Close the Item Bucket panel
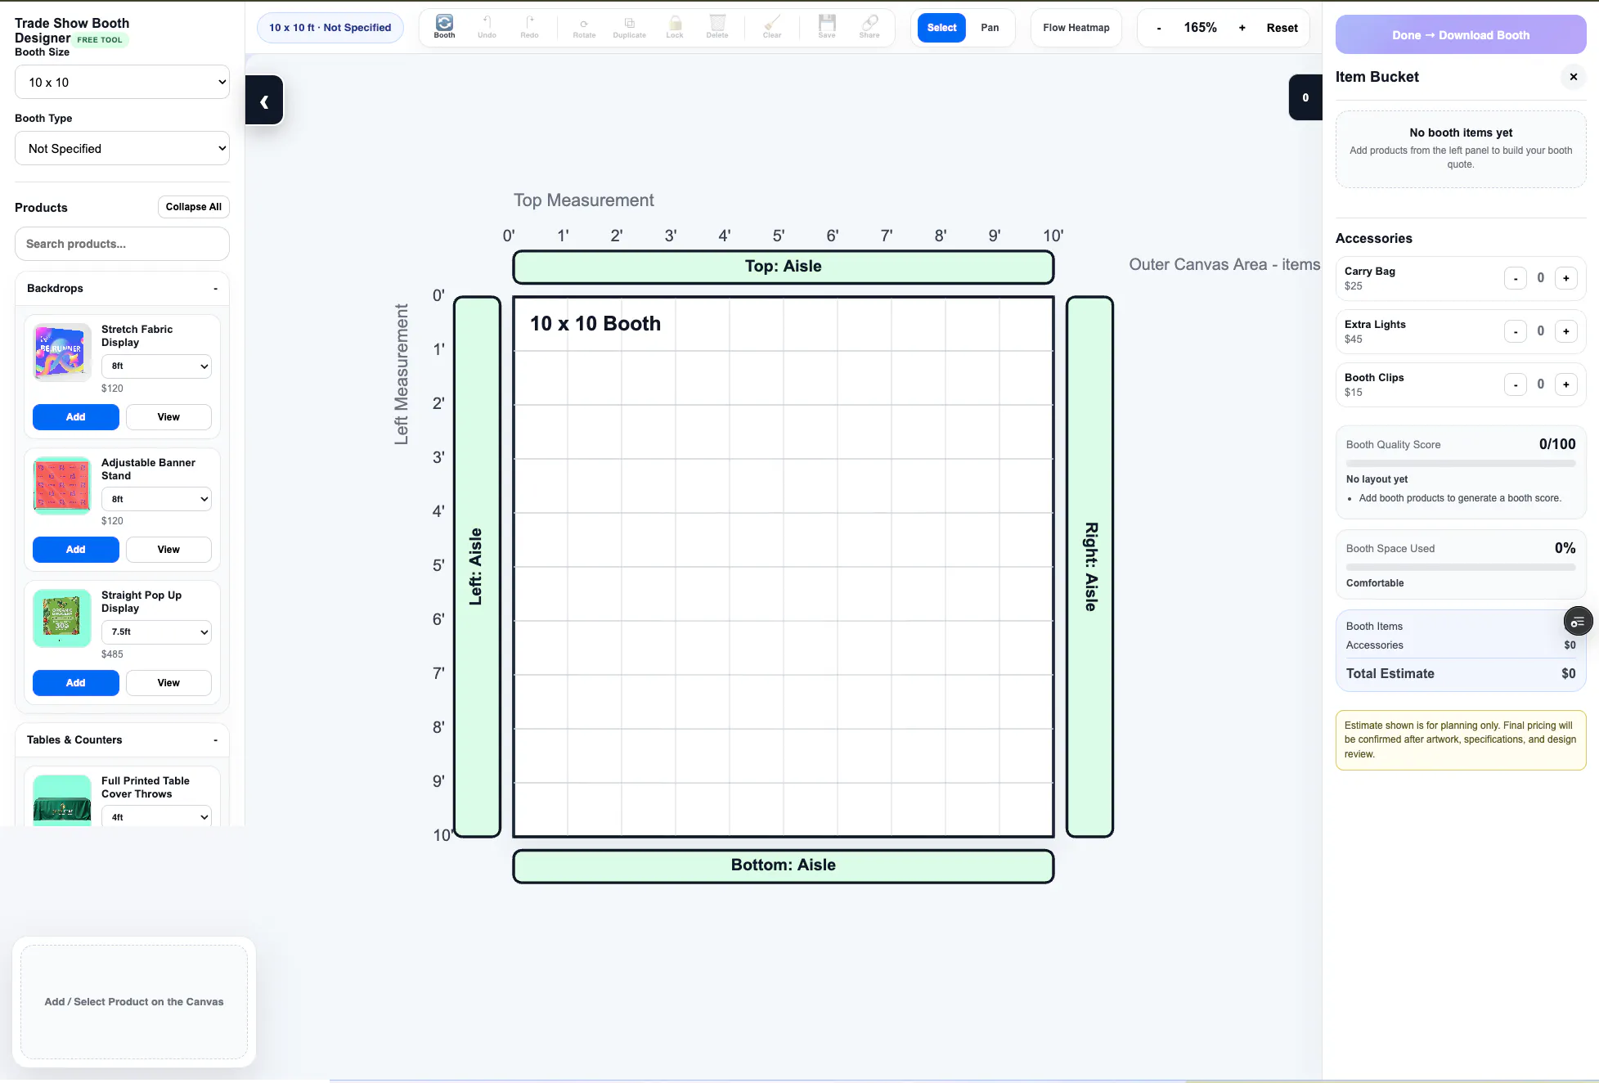The height and width of the screenshot is (1083, 1599). pyautogui.click(x=1573, y=77)
